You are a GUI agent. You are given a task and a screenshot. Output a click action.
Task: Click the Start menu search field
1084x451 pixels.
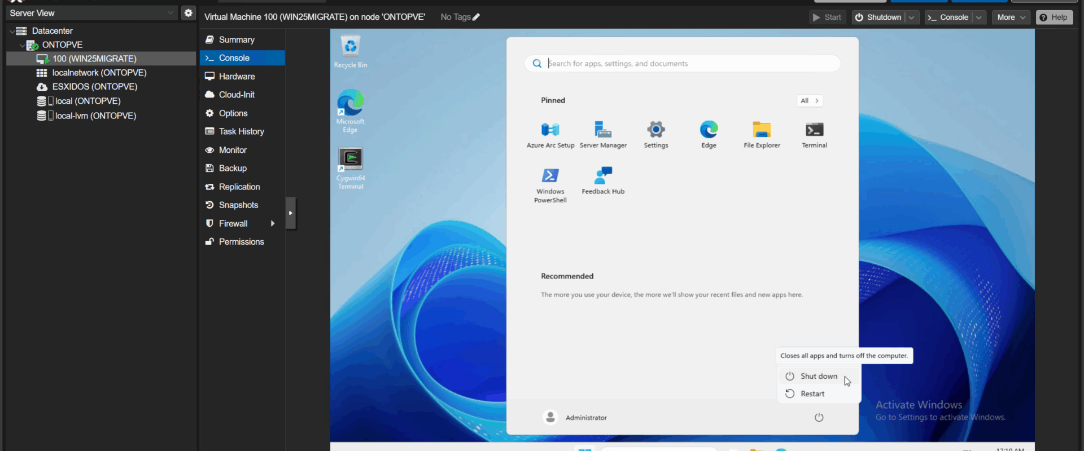pos(682,64)
